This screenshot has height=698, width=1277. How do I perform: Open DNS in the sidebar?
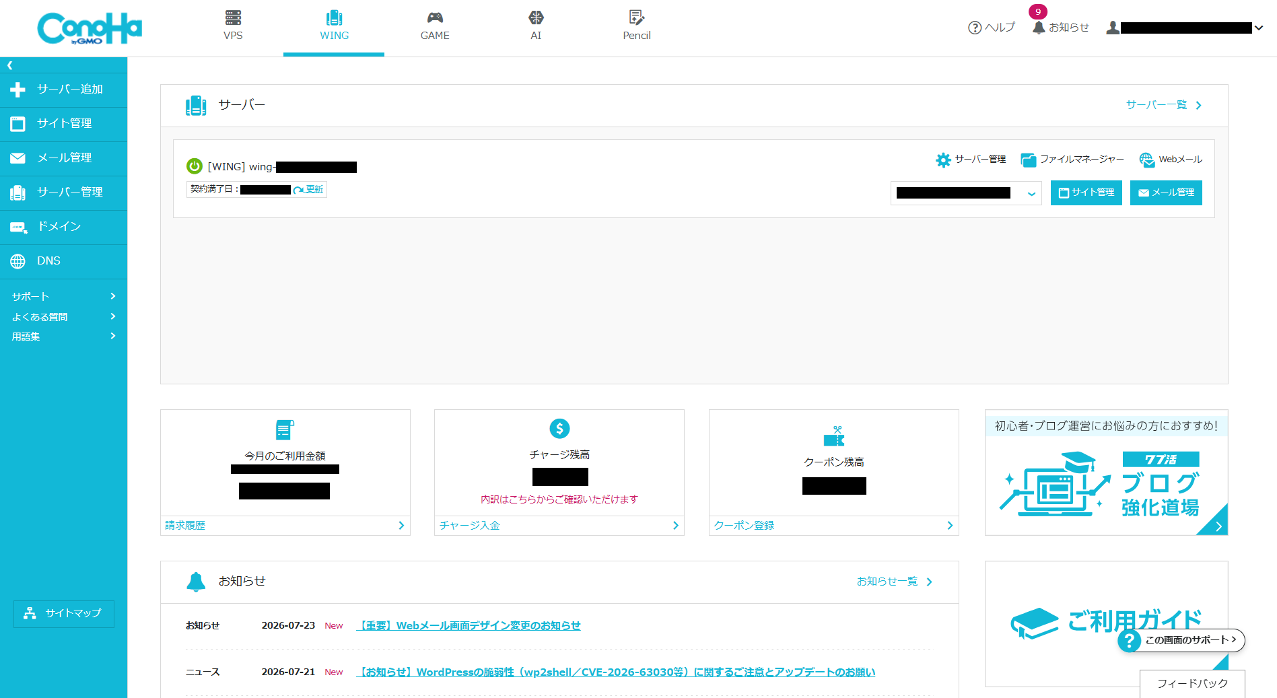(63, 261)
